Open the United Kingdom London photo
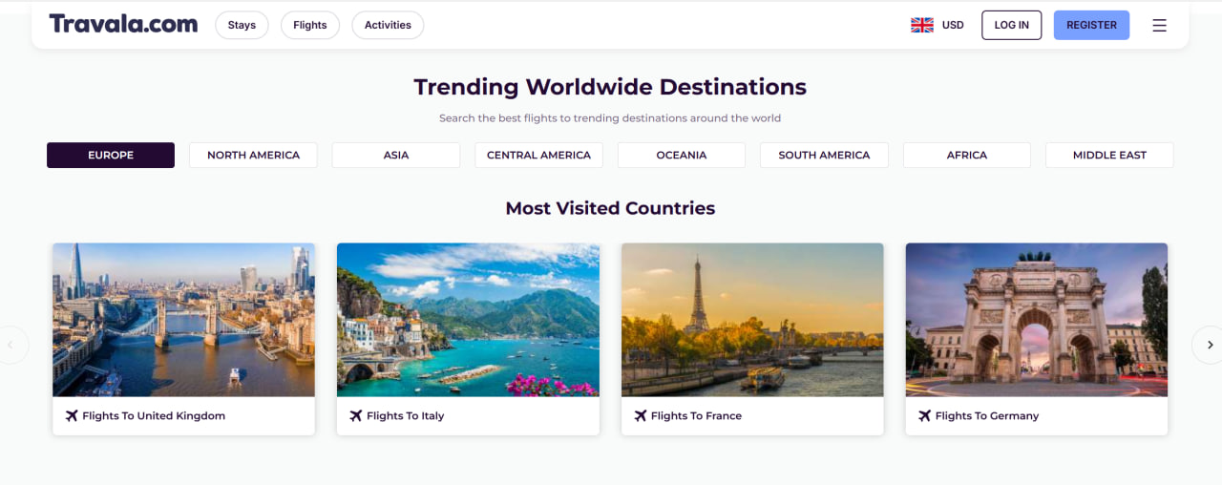This screenshot has width=1222, height=485. (x=183, y=320)
